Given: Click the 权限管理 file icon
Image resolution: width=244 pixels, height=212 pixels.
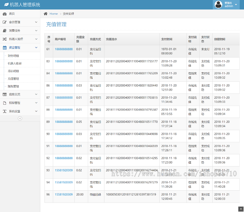Looking at the screenshot, I should click(5, 103).
